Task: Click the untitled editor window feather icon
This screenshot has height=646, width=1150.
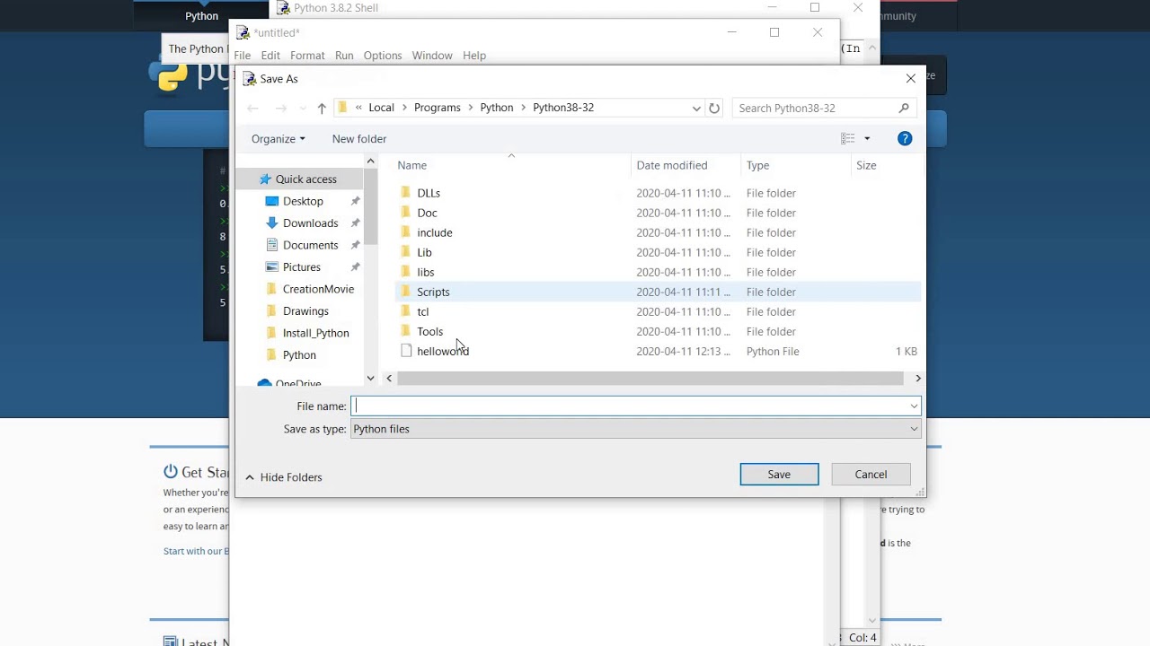Action: coord(243,33)
